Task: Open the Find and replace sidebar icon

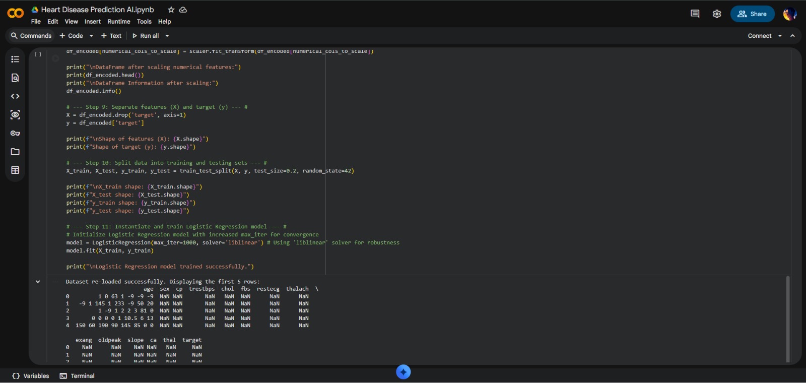Action: tap(15, 78)
